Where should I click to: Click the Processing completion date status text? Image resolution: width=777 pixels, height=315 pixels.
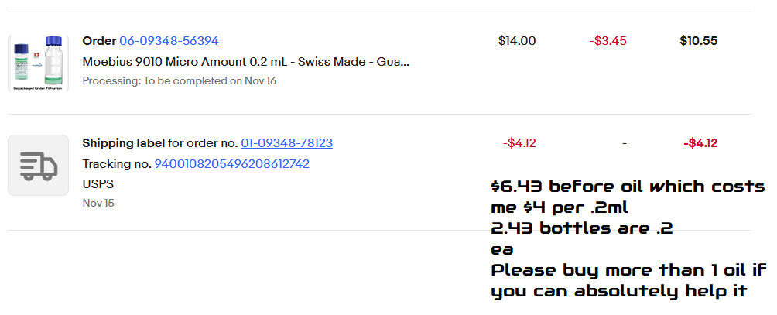pyautogui.click(x=179, y=80)
